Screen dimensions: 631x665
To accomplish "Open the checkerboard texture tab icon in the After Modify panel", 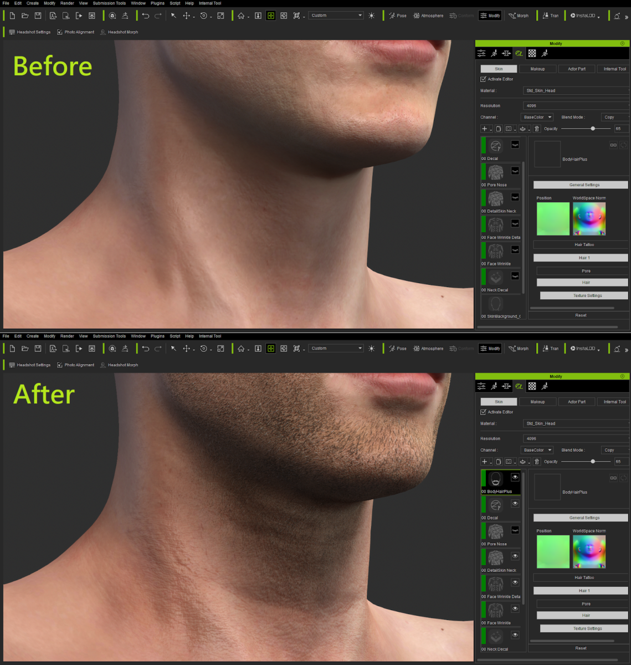I will 532,386.
